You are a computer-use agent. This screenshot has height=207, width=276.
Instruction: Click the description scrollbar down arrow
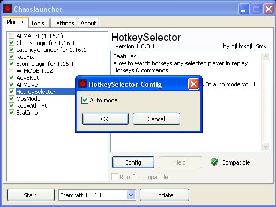click(265, 146)
